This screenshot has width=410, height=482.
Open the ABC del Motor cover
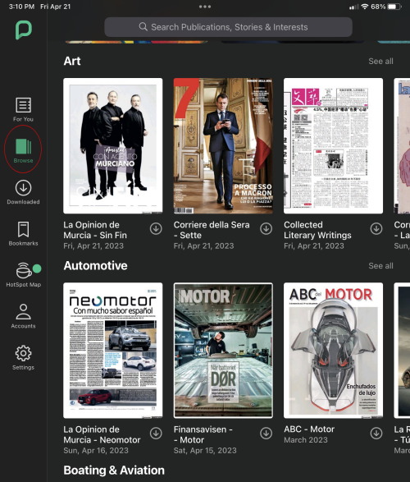(x=333, y=351)
